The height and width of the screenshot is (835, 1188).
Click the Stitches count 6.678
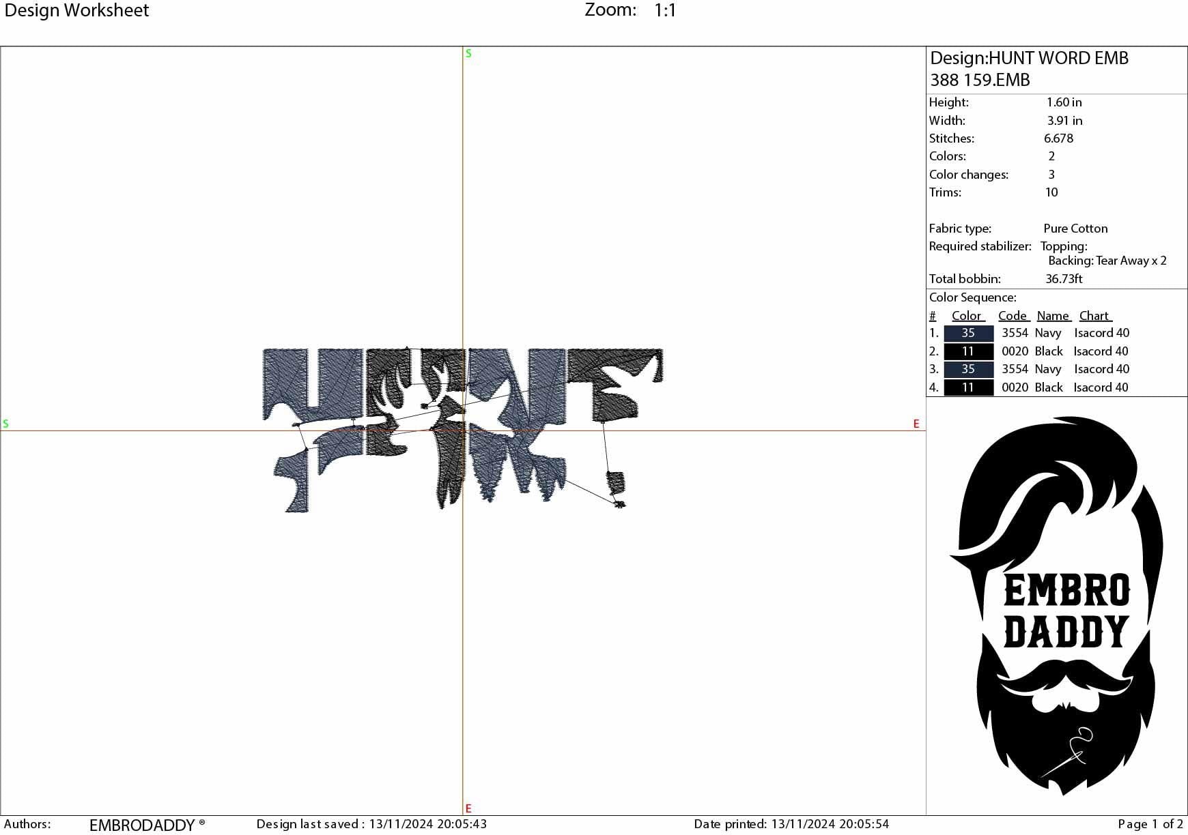(x=1058, y=138)
